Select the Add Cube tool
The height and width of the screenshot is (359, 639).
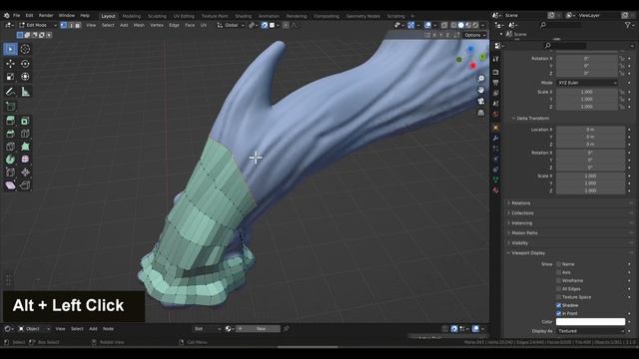point(11,107)
